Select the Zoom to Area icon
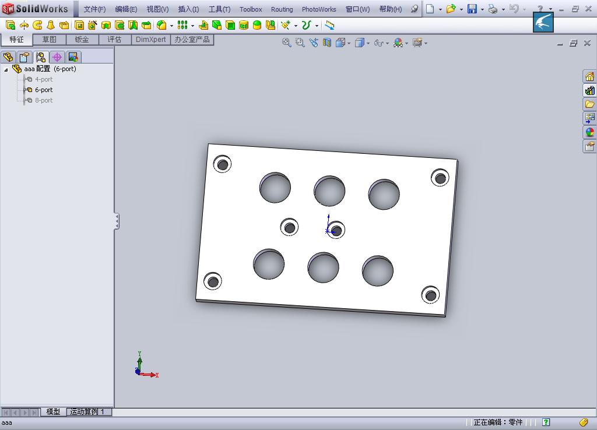The image size is (597, 430). (x=300, y=43)
